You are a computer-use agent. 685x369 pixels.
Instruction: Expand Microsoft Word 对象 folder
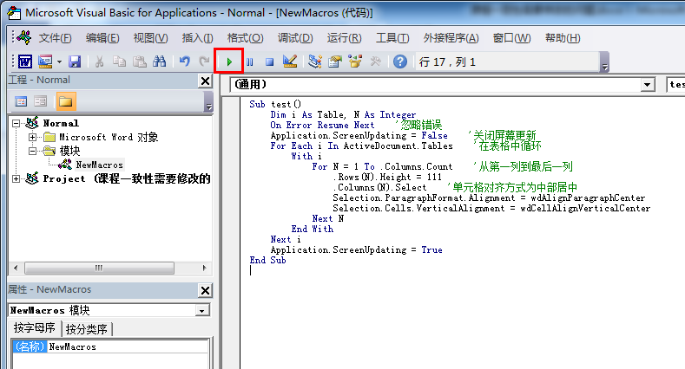point(32,137)
